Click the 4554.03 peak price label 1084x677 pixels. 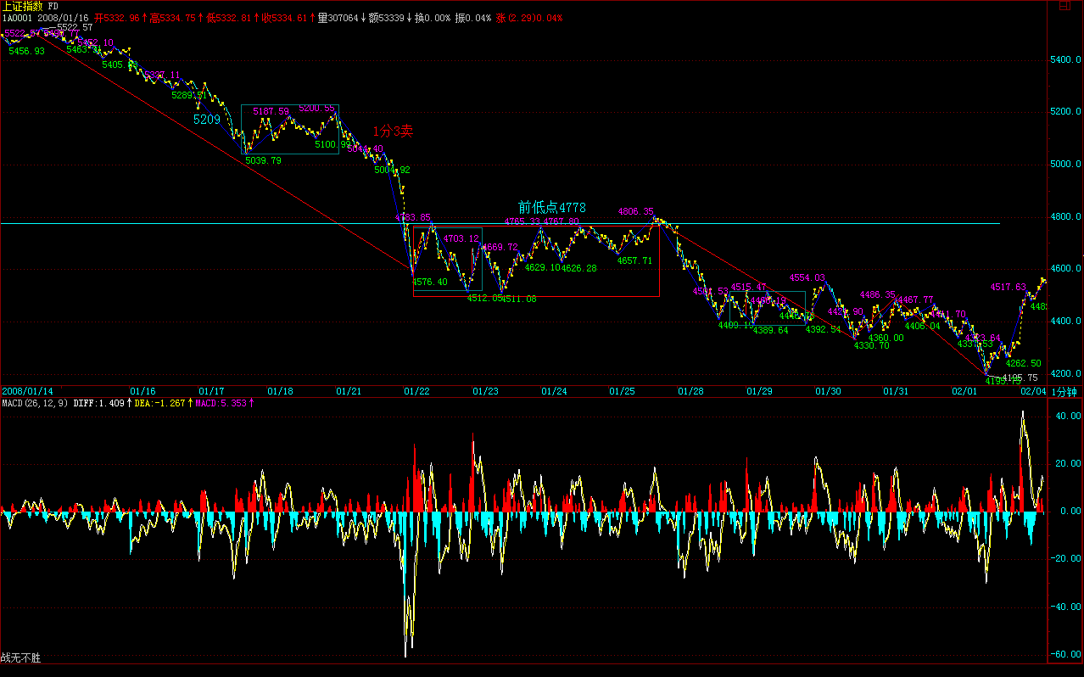click(x=807, y=278)
